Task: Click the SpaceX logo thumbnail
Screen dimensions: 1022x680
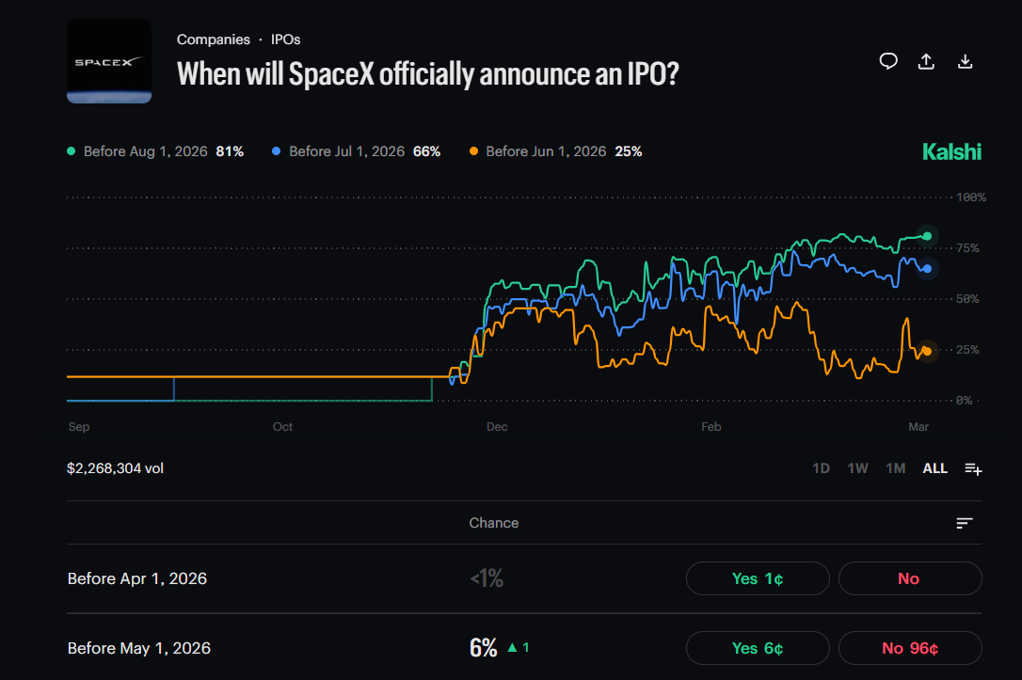Action: [x=108, y=59]
